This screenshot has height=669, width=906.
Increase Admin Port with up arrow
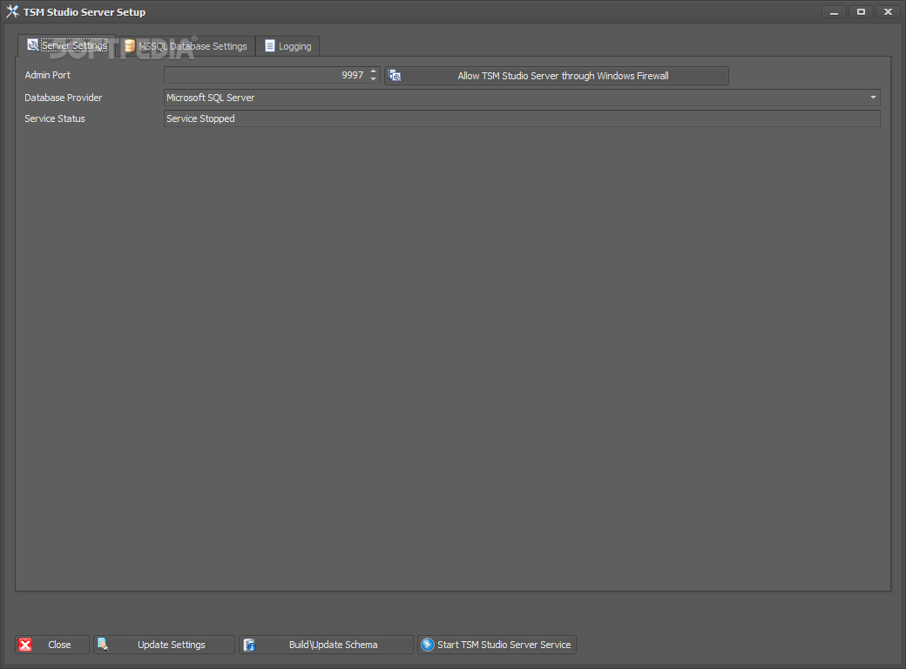tap(373, 71)
